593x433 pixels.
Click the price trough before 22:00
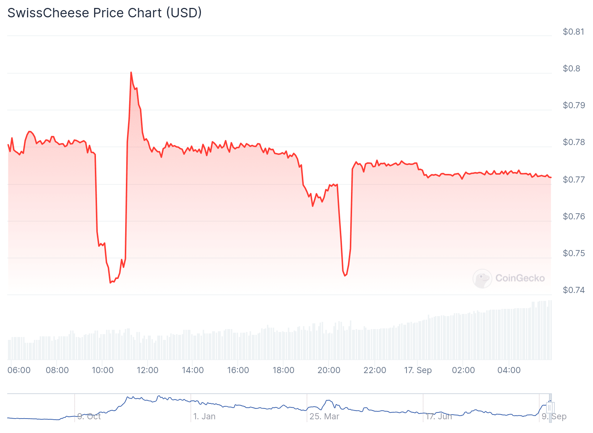pyautogui.click(x=345, y=276)
